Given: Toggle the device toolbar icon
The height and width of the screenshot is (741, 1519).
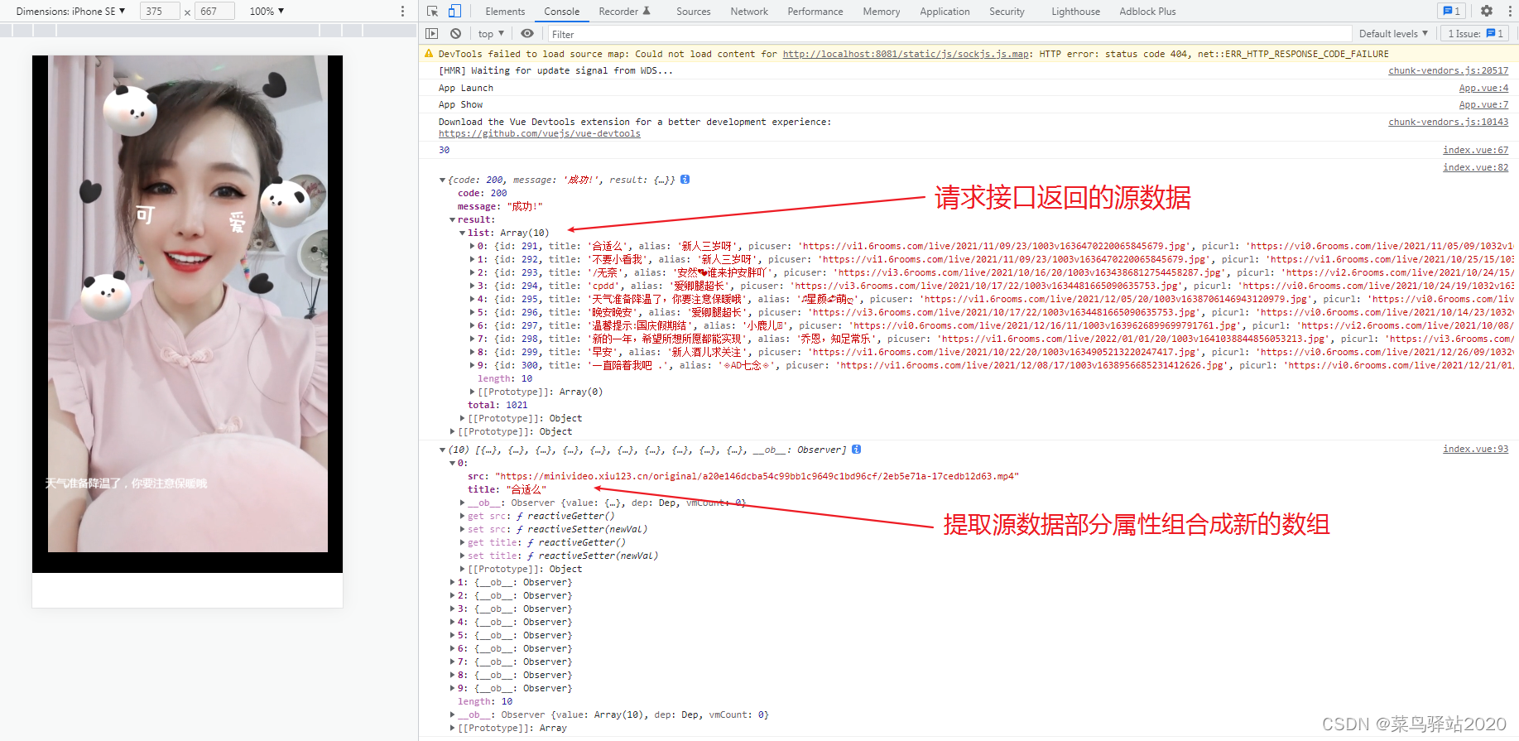Looking at the screenshot, I should click(454, 12).
